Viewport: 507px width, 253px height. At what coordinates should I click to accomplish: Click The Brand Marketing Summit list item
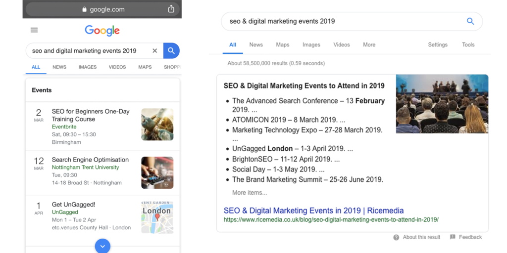click(308, 180)
